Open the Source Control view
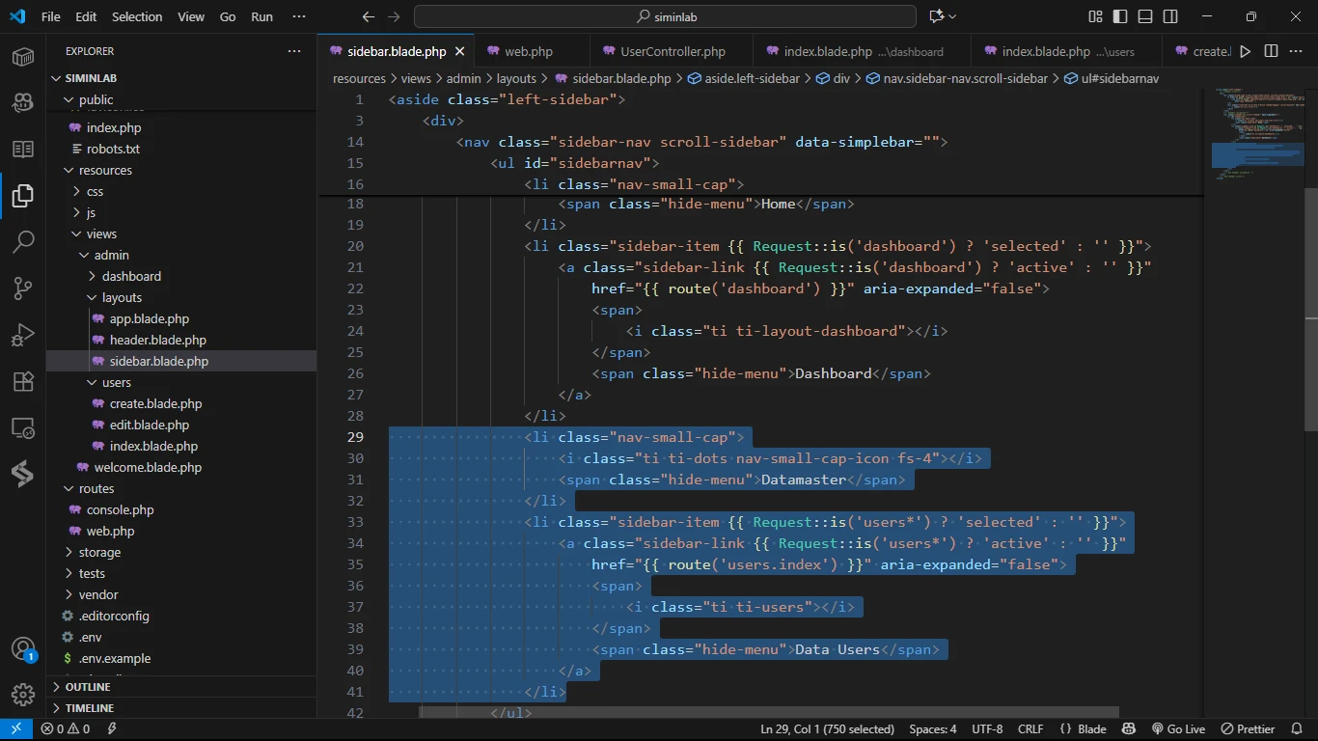 (x=23, y=288)
